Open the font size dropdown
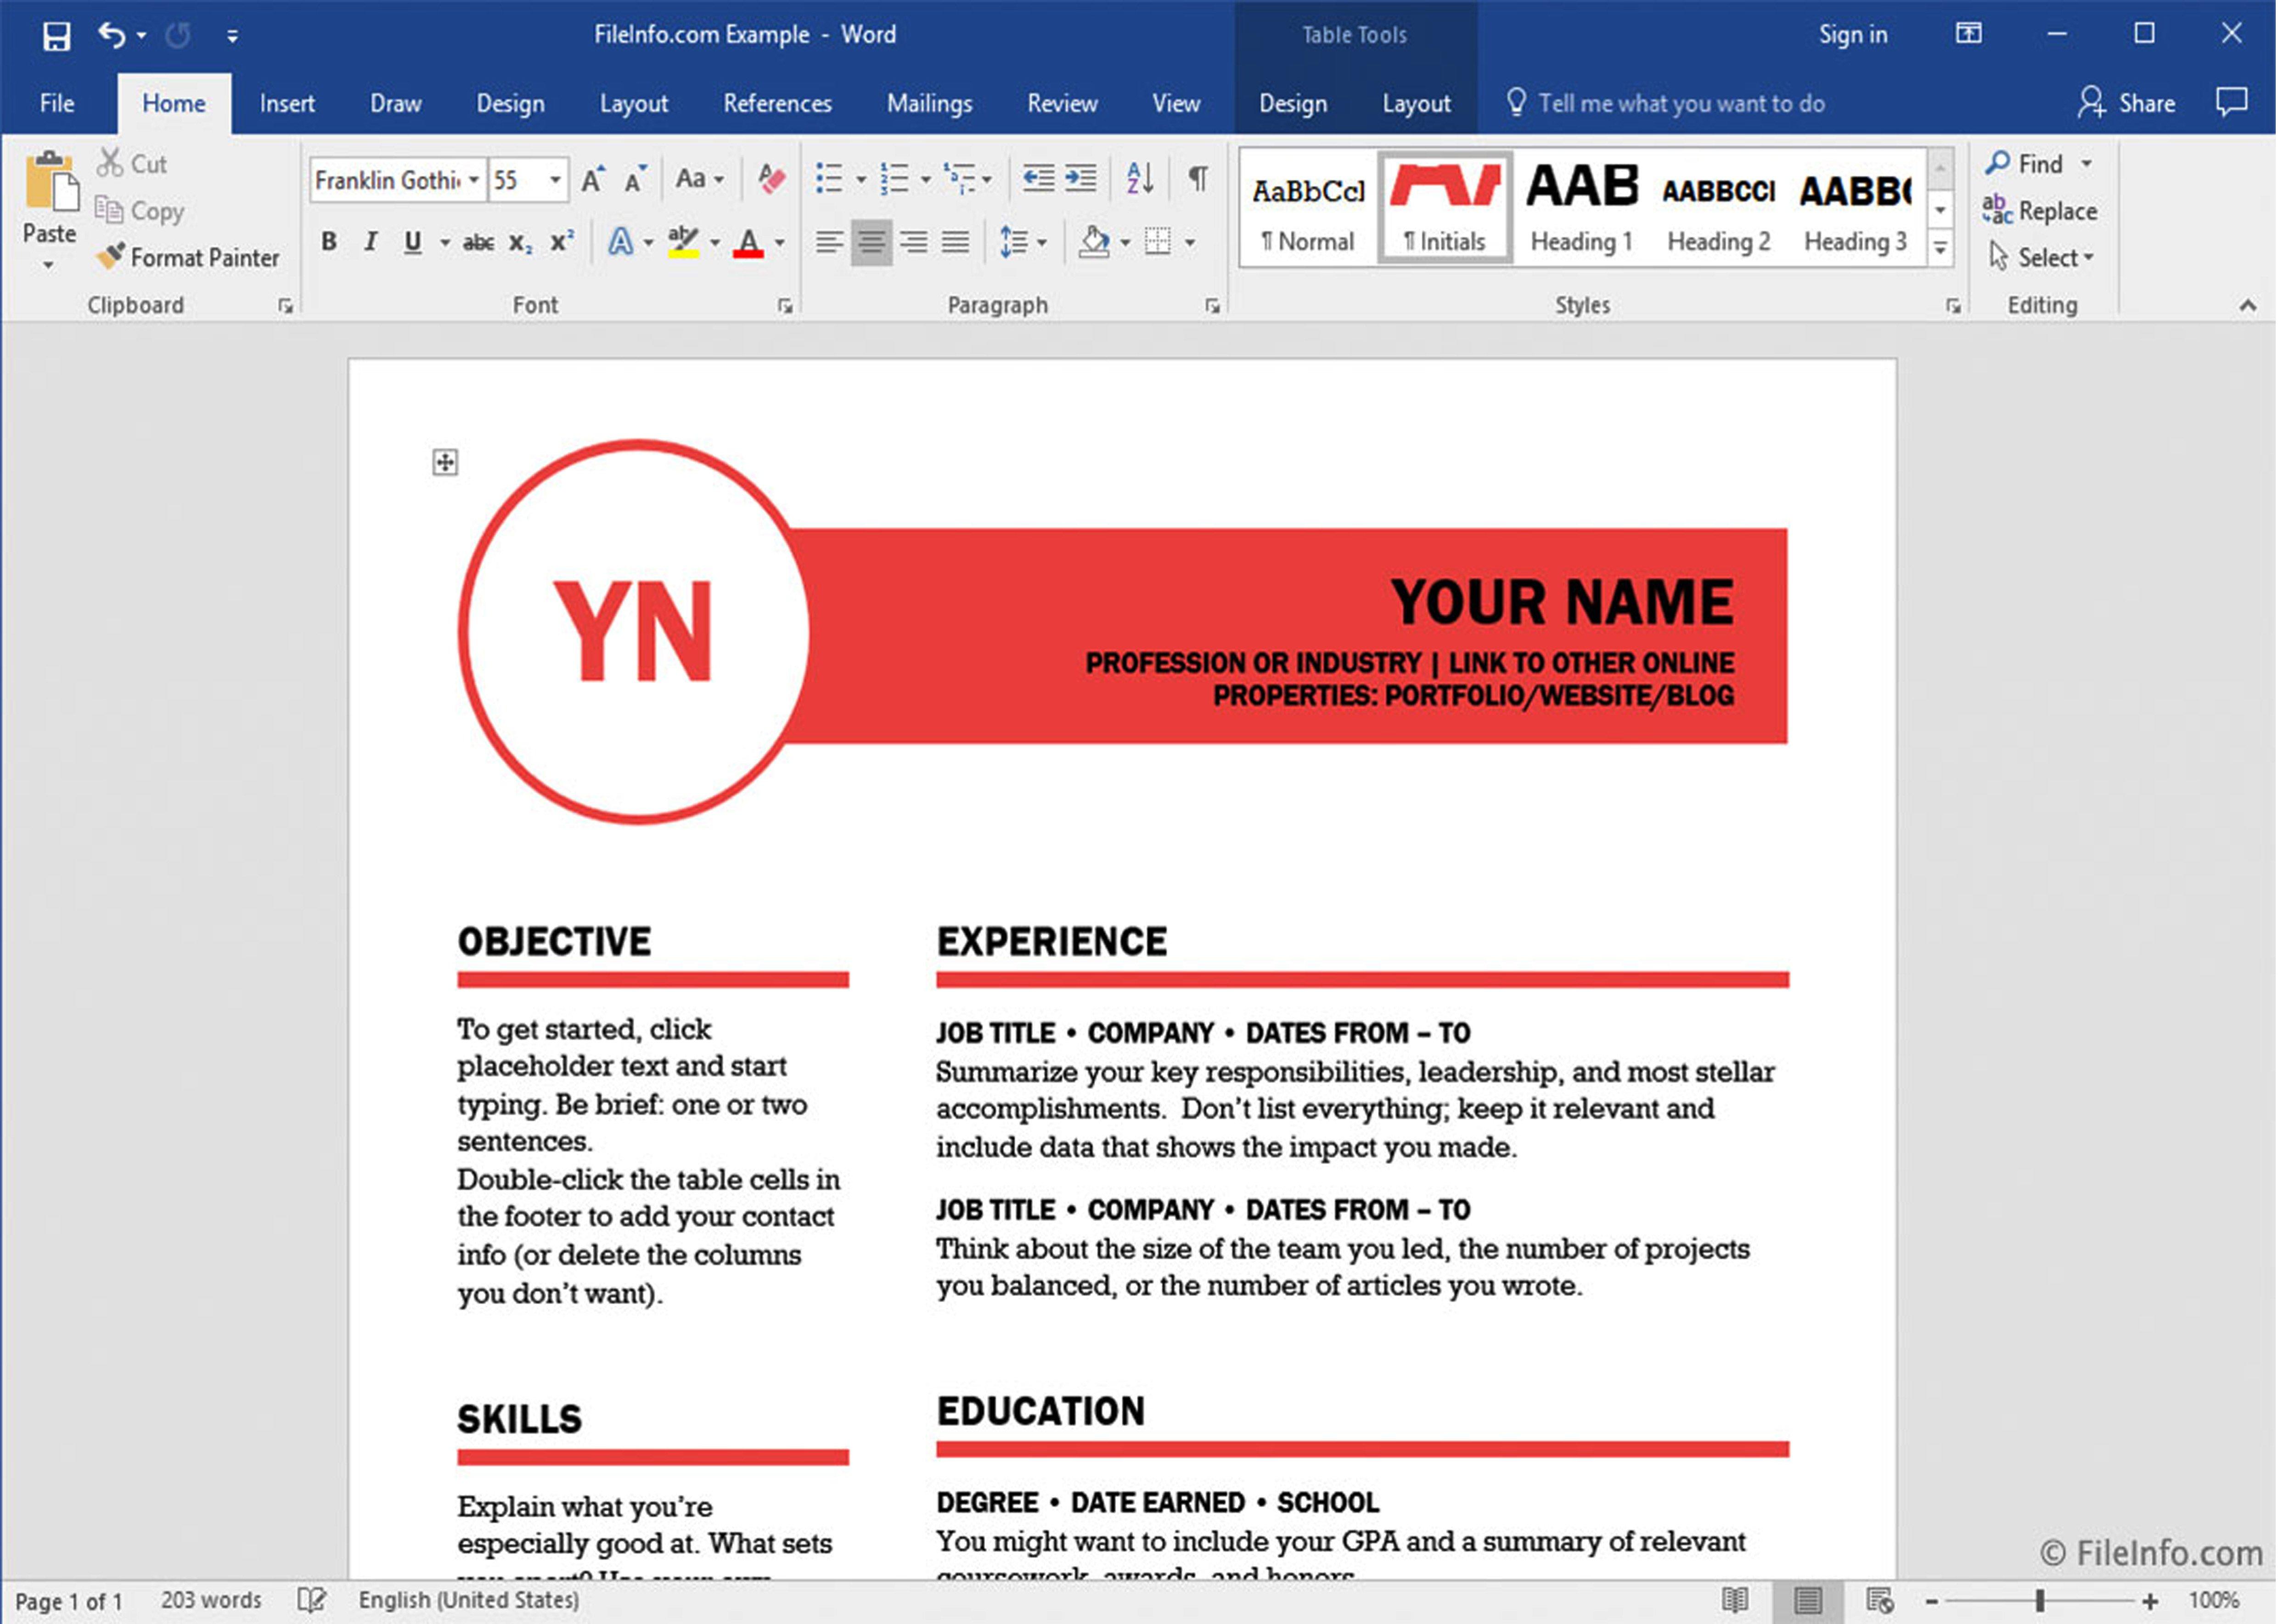The height and width of the screenshot is (1624, 2278). [556, 180]
